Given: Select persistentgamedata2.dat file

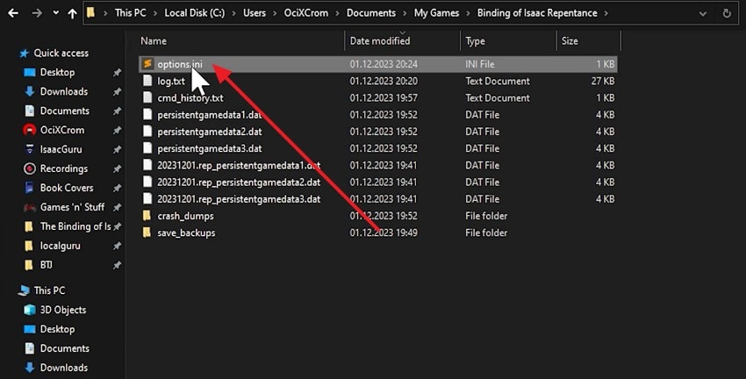Looking at the screenshot, I should coord(210,132).
